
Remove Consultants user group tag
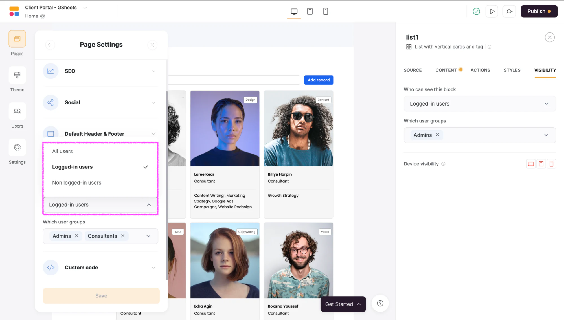[123, 236]
